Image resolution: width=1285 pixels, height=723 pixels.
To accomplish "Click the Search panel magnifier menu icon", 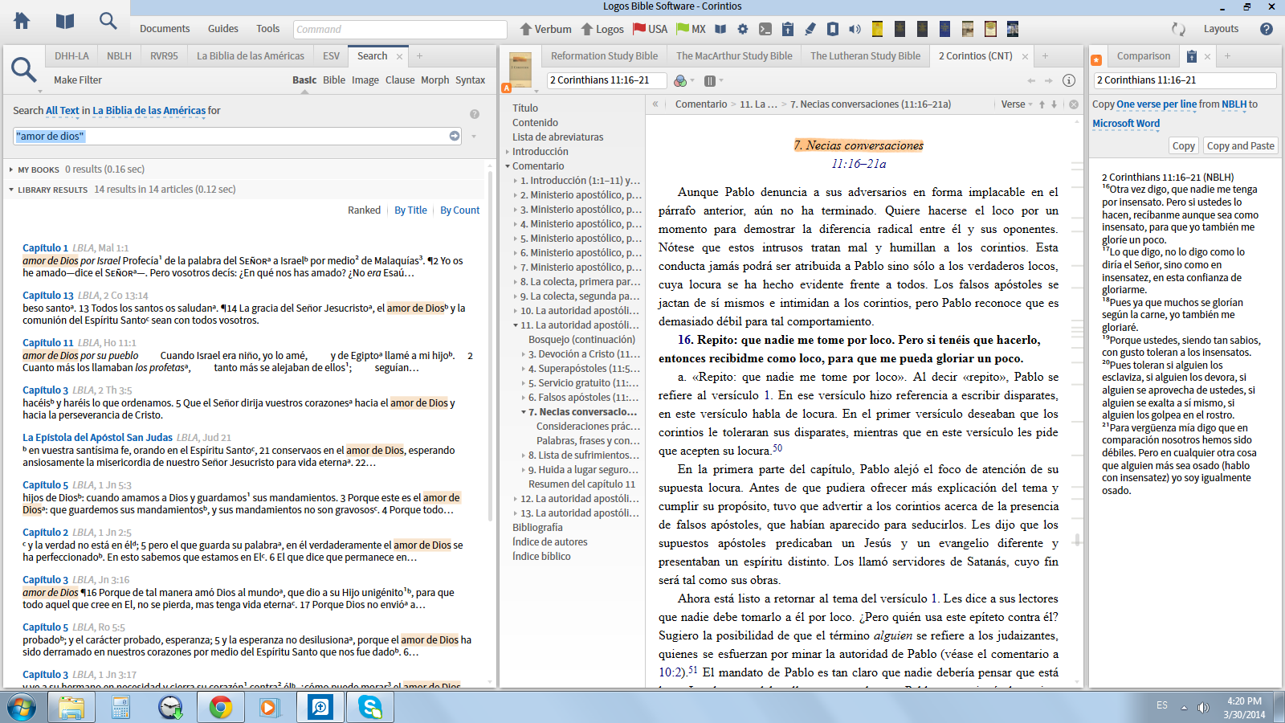I will point(23,70).
